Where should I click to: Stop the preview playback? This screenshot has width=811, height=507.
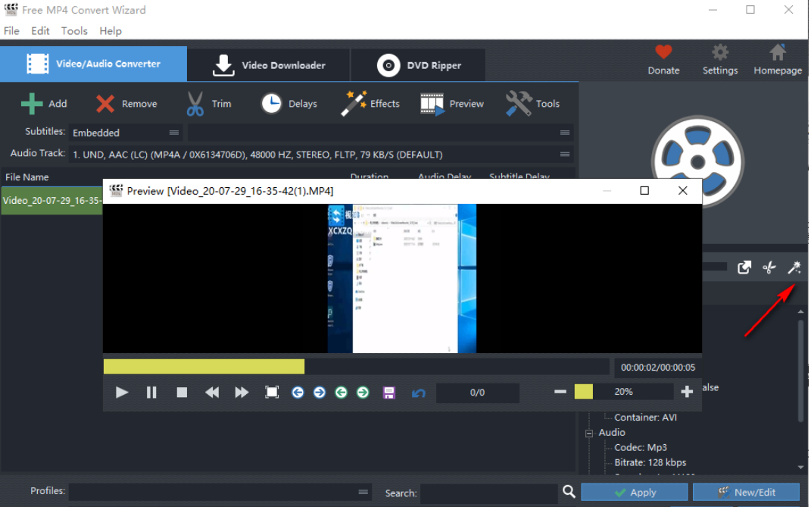click(x=182, y=393)
